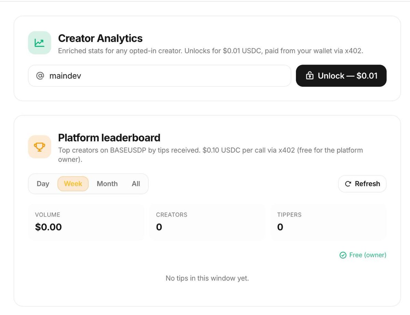The image size is (410, 315).
Task: Click the 'Platform leaderboard' heading
Action: tap(109, 138)
